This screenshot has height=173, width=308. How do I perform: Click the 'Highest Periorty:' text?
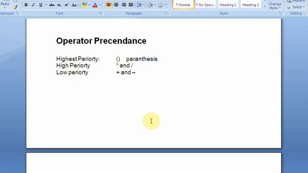pyautogui.click(x=78, y=59)
